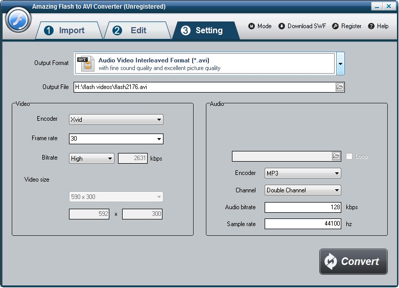
Task: Click the video height 300 field
Action: tap(142, 214)
